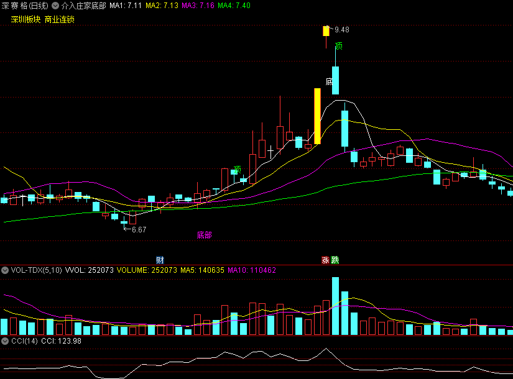
Task: Click the tallest cyan volume bar
Action: click(335, 306)
